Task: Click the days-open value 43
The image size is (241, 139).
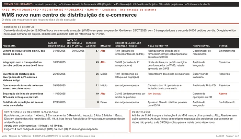Action: pos(97,62)
